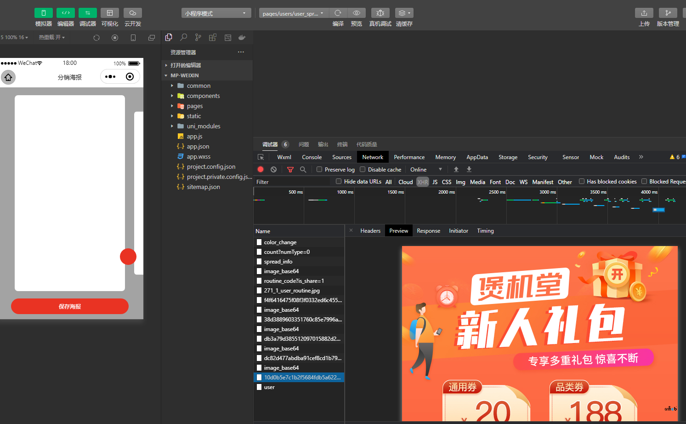This screenshot has height=424, width=686.
Task: Open real device debugging (真机调试) icon
Action: [x=380, y=13]
